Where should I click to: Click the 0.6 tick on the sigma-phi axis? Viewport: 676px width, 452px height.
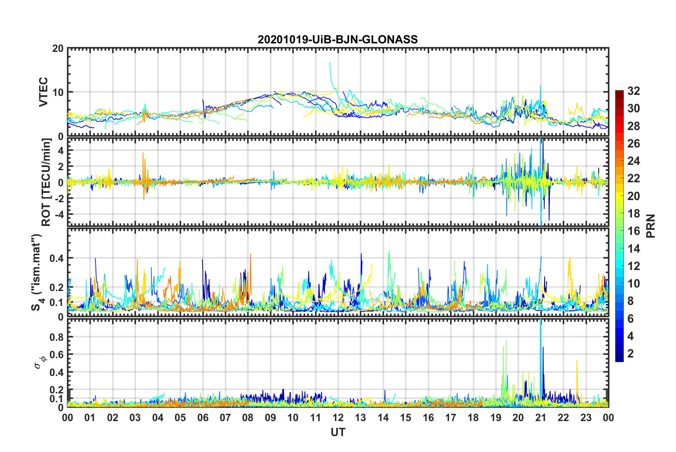point(57,355)
